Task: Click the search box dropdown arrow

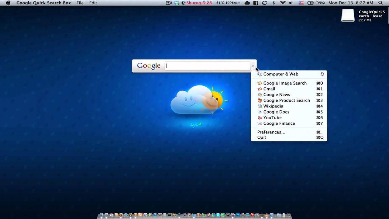Action: 253,66
